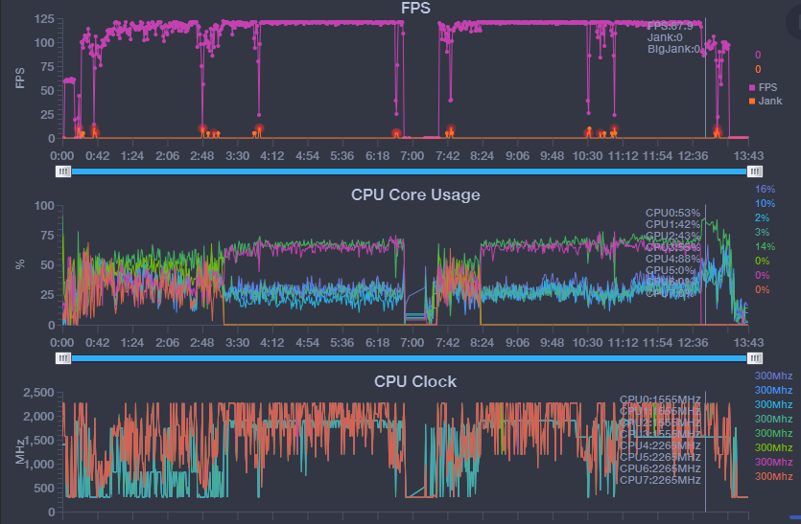Click blue range bar below CPU Core Usage
This screenshot has width=801, height=524.
point(409,358)
